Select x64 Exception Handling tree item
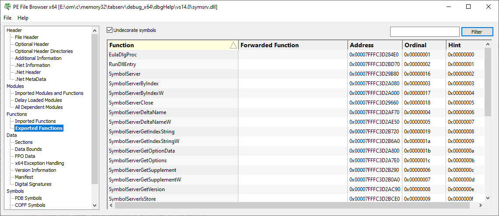 coord(39,163)
